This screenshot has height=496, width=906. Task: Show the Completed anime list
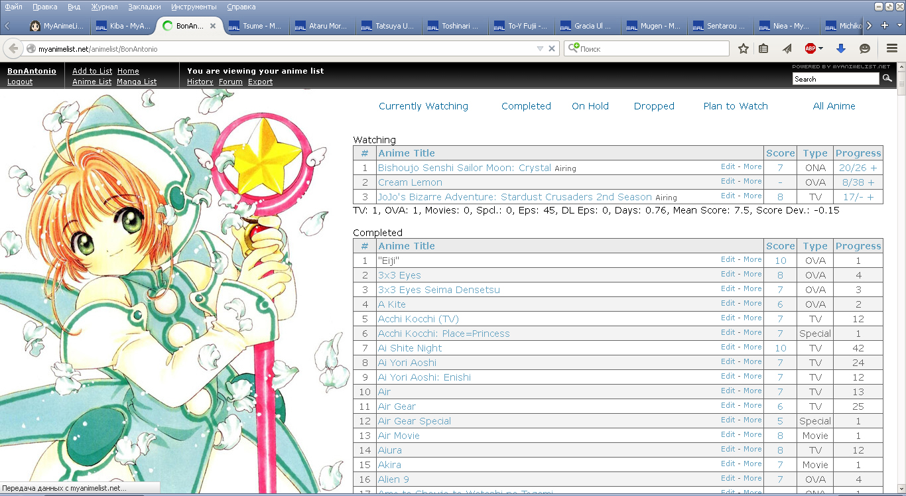click(x=526, y=106)
